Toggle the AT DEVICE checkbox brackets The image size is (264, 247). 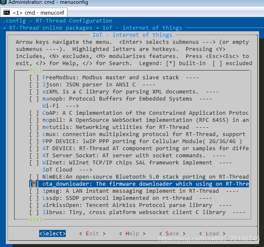pos(34,149)
